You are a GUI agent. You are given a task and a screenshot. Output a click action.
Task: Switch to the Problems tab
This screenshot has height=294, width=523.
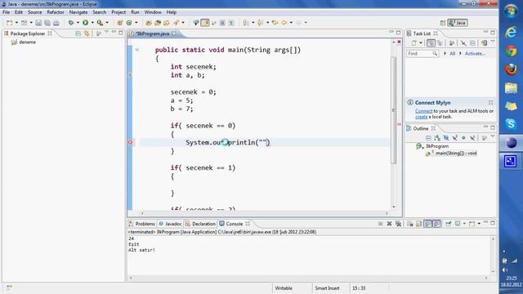142,224
